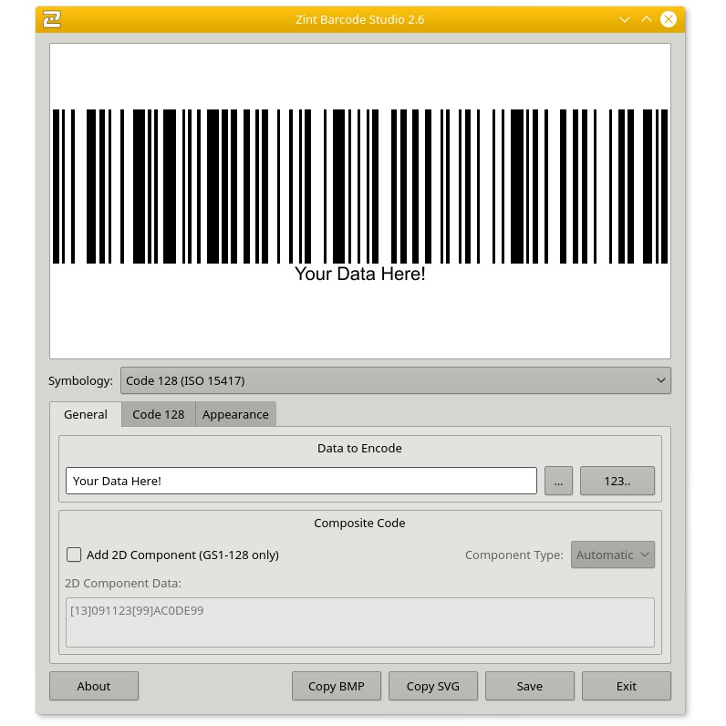The image size is (726, 726).
Task: Click the Zint logo icon in title bar
Action: [x=53, y=19]
